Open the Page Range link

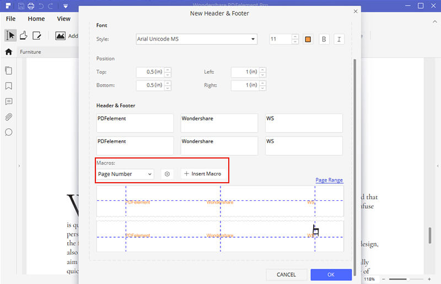tap(329, 180)
